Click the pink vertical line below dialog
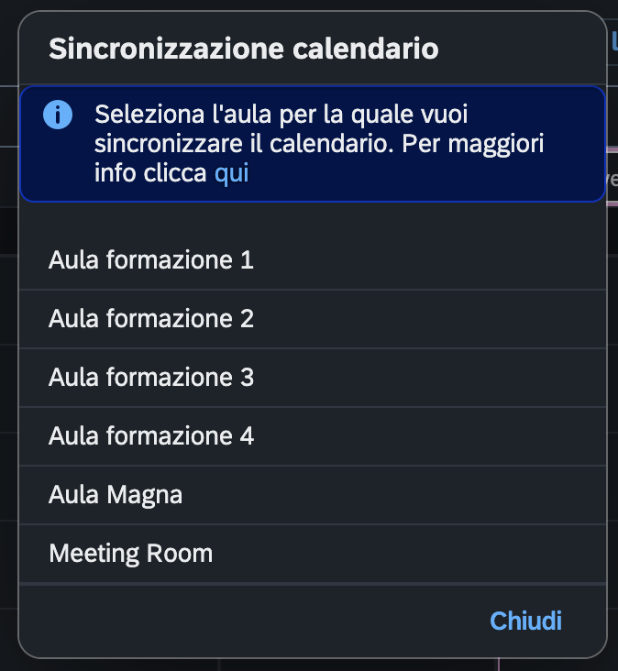The width and height of the screenshot is (618, 671). click(x=499, y=665)
